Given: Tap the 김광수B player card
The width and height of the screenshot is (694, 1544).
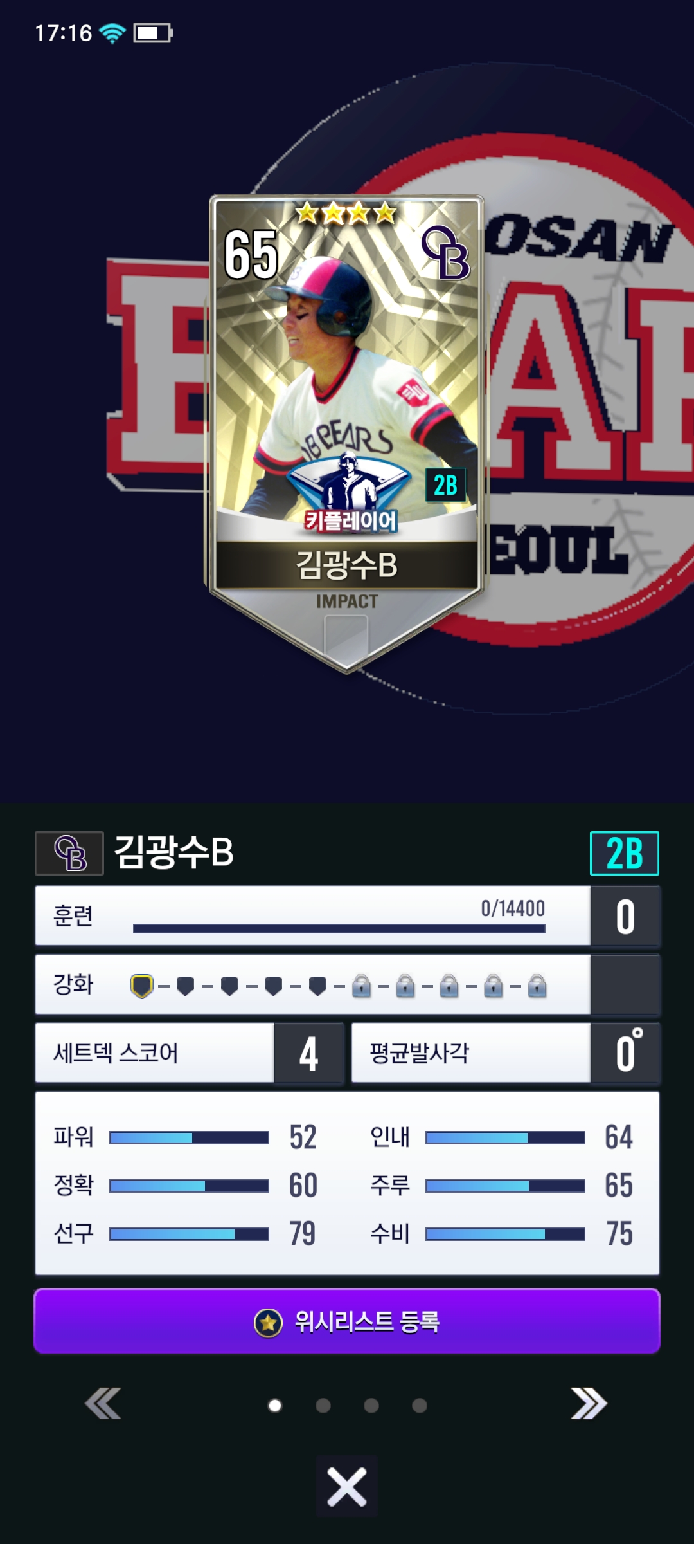Looking at the screenshot, I should tap(346, 433).
